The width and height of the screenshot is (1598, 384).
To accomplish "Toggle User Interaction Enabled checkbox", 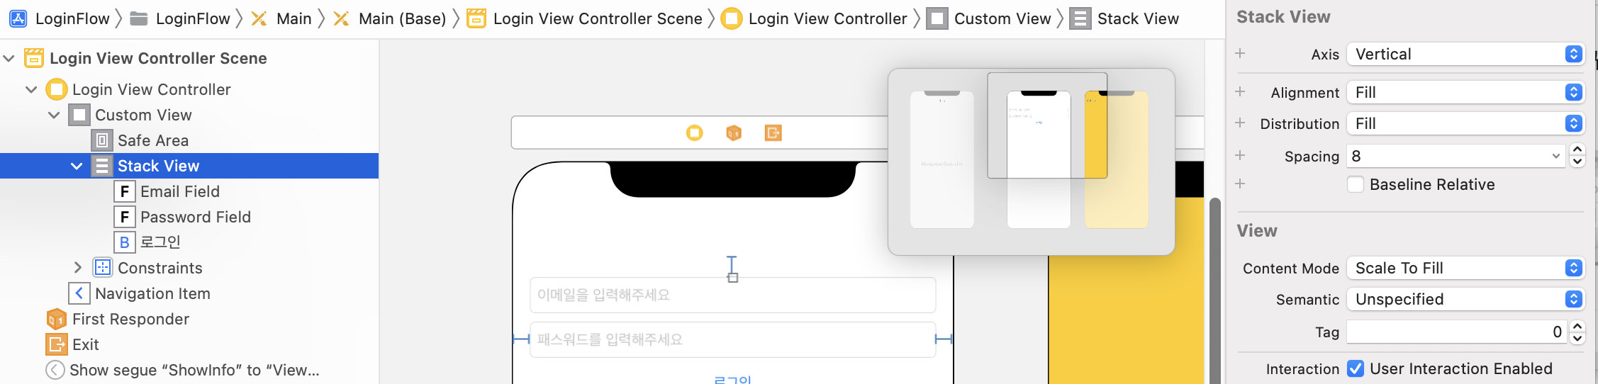I will pos(1356,368).
